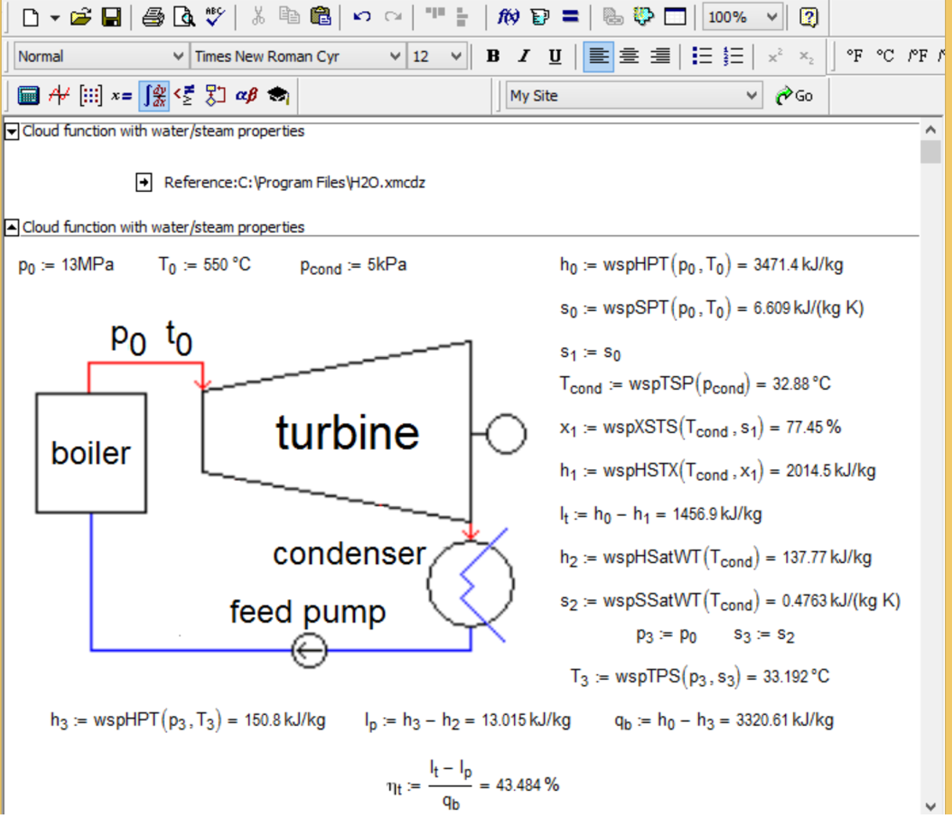Insert Function with f(x) icon

[508, 16]
